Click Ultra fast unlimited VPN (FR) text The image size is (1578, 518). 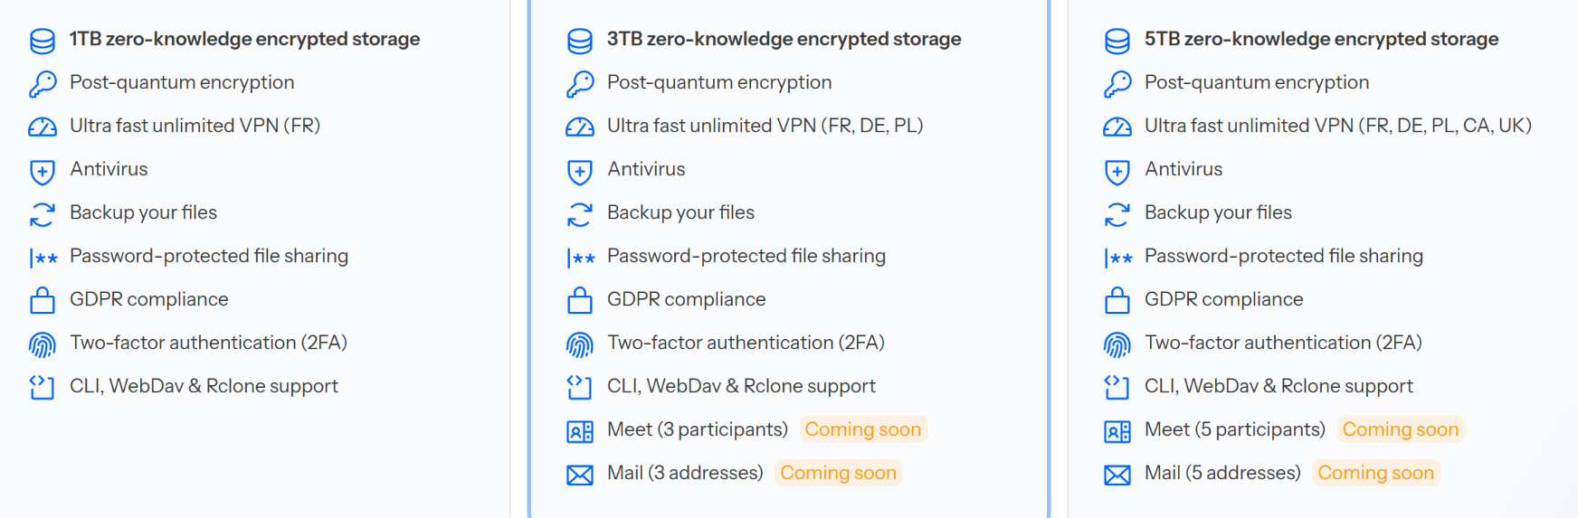tap(195, 126)
